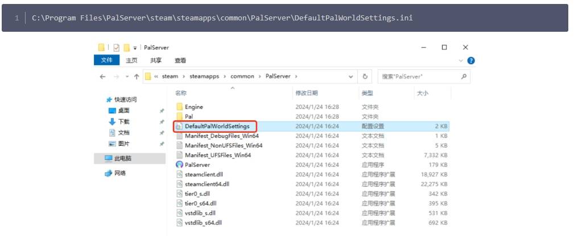This screenshot has height=236, width=574.
Task: Select 此电脑 in the navigation pane
Action: coord(123,158)
